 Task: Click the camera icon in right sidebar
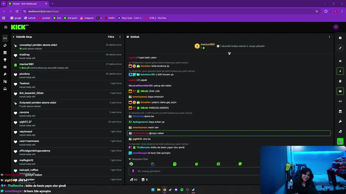coord(340,111)
